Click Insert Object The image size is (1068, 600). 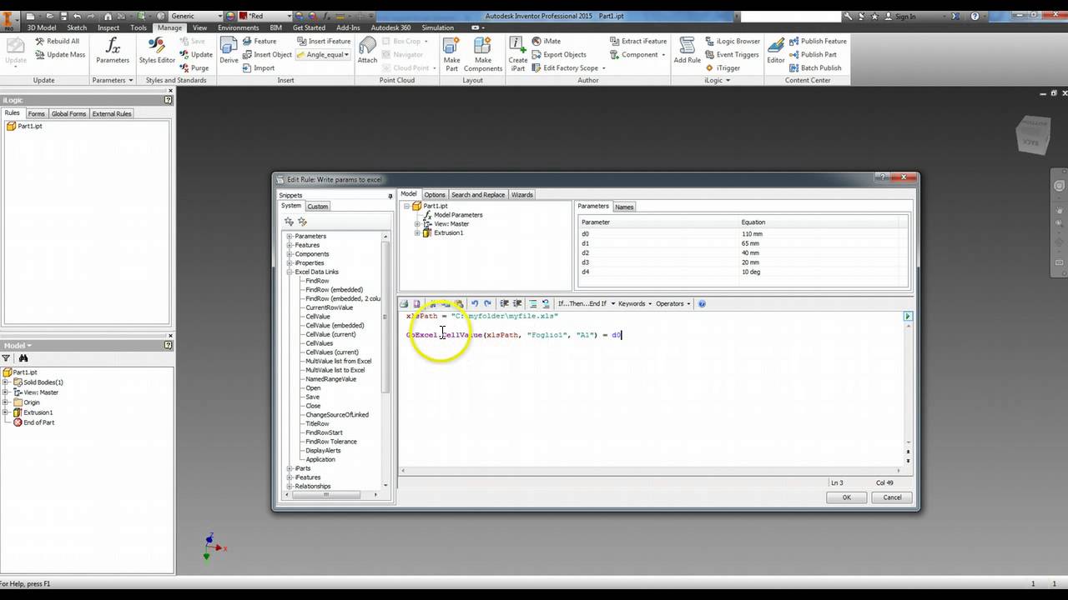[x=267, y=54]
